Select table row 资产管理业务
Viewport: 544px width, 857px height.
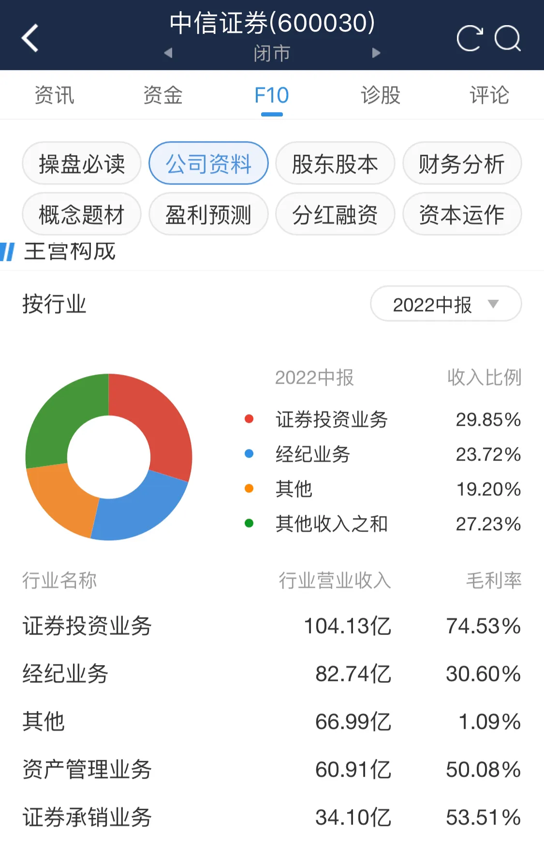pyautogui.click(x=272, y=769)
